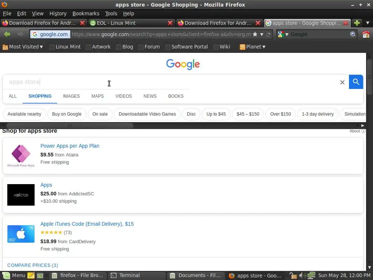Expand the Most Visited bookmarks dropdown
This screenshot has height=280, width=373.
(x=23, y=47)
